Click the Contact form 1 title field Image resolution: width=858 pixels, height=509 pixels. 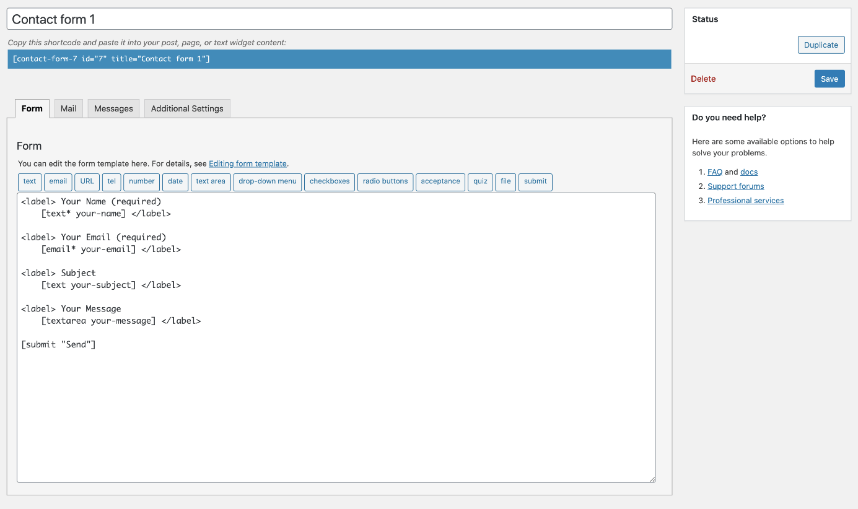pyautogui.click(x=339, y=19)
